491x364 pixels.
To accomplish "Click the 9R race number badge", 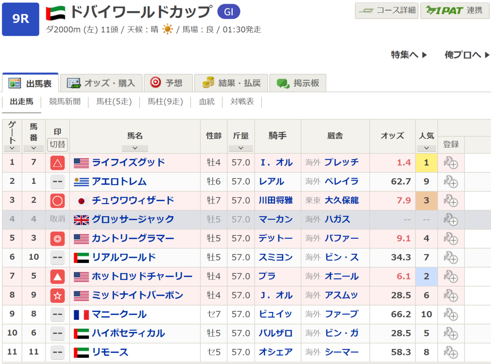I will pos(20,19).
